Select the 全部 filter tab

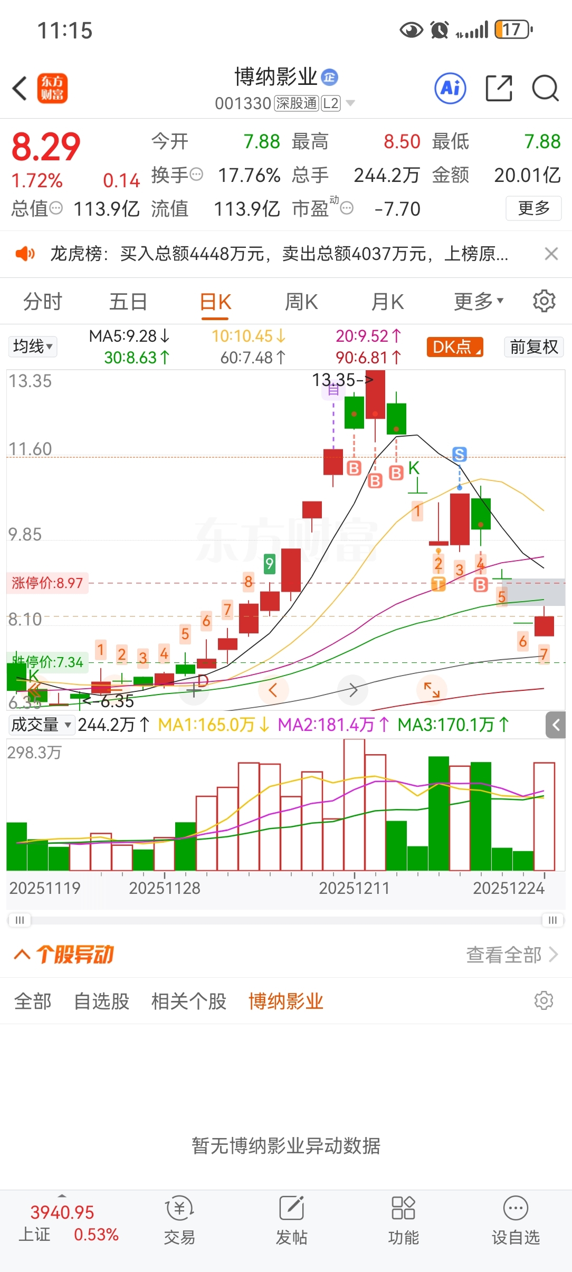tap(33, 1001)
